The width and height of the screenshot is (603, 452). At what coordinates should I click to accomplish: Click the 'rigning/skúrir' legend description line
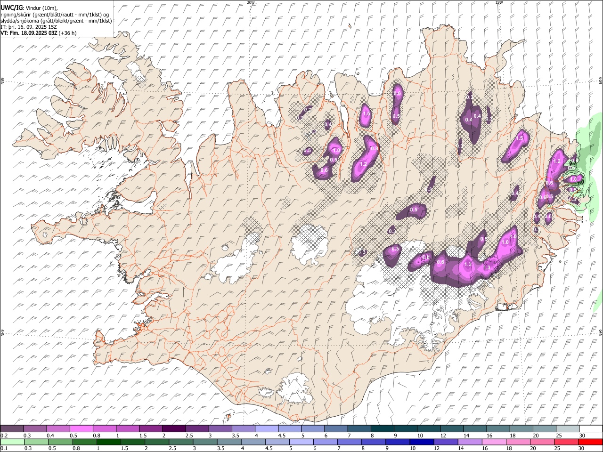coord(56,15)
